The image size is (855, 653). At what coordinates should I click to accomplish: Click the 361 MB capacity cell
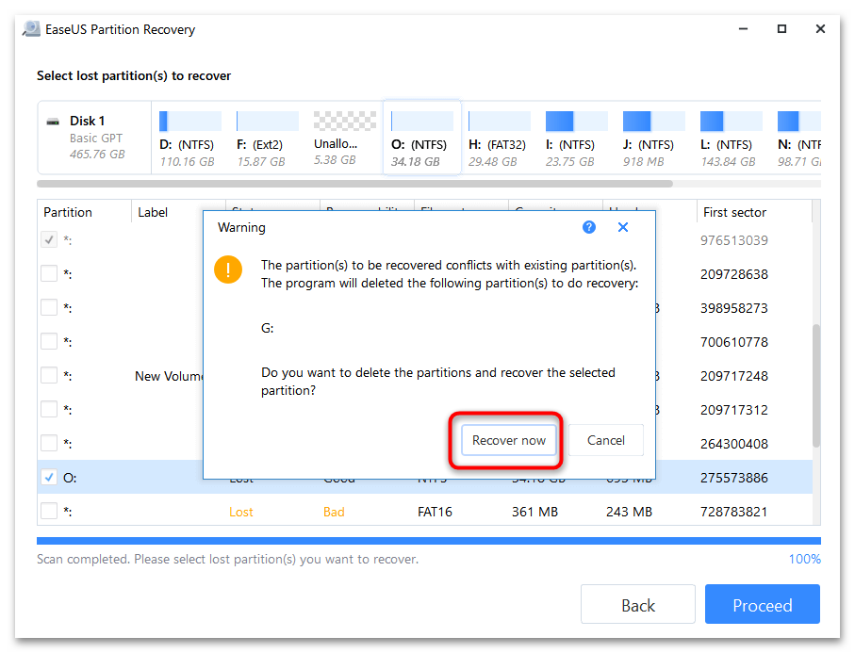[x=534, y=512]
